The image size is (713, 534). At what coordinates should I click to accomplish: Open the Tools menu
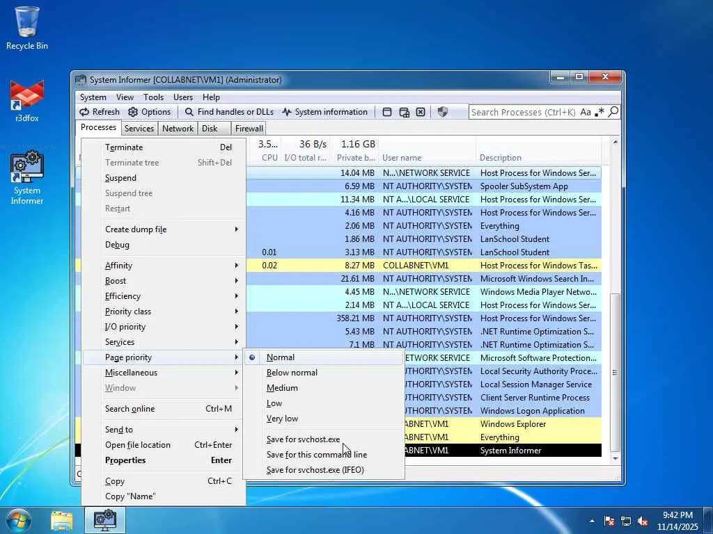(153, 97)
